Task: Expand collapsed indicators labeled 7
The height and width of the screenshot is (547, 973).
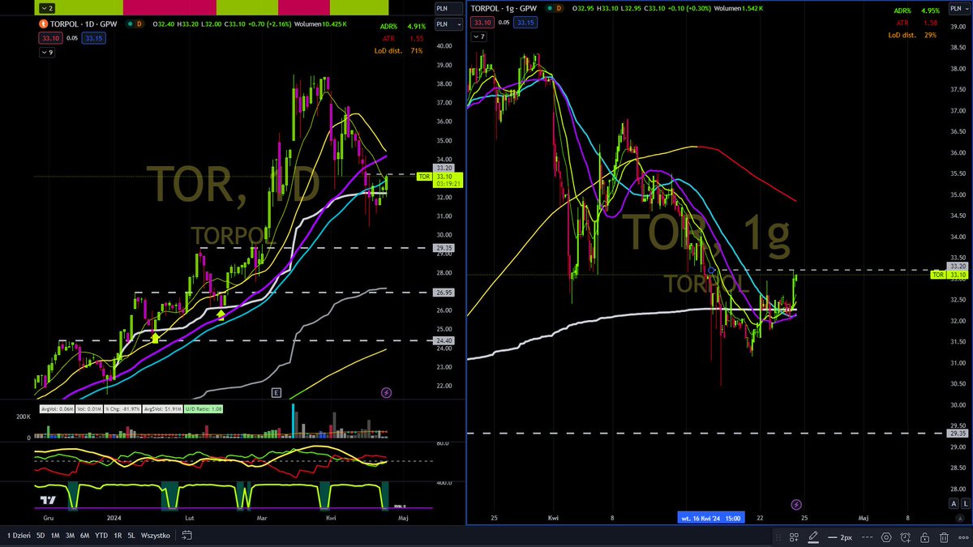Action: point(480,37)
